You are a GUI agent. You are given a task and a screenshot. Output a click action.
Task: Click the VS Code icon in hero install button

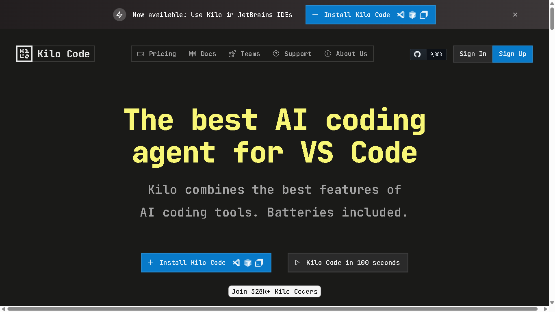coord(236,262)
